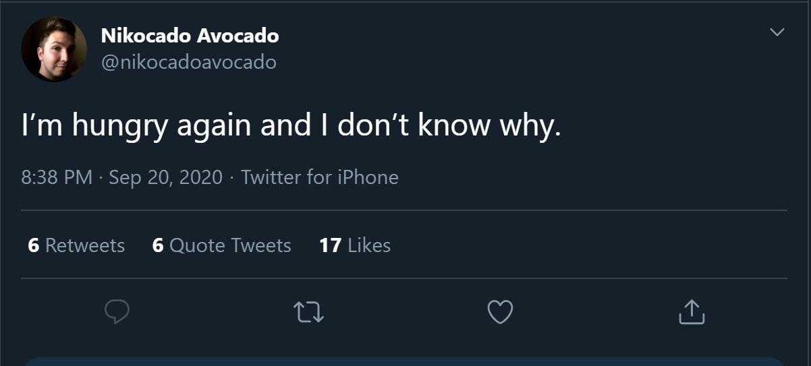Open the Twitter for iPhone source link

320,177
